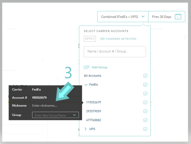Click the calendar icon beside Prev 30 Days
The image size is (191, 144).
point(178,17)
